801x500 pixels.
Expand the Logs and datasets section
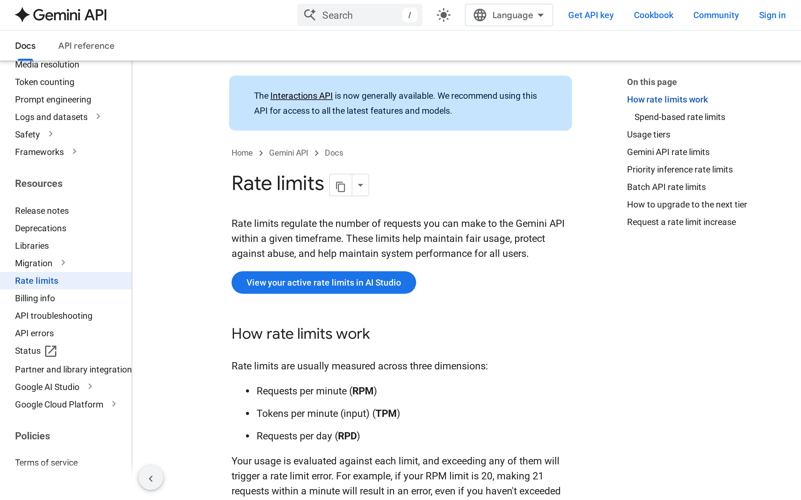98,117
